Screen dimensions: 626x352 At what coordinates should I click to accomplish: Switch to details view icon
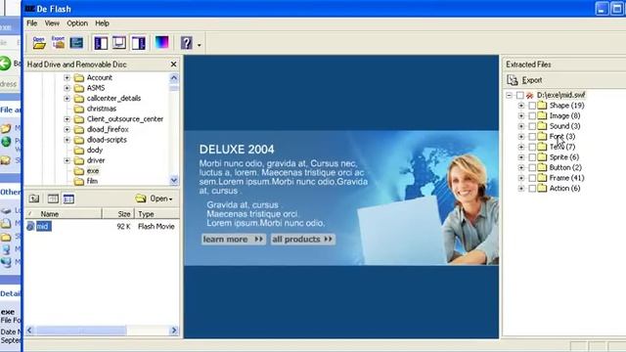68,198
